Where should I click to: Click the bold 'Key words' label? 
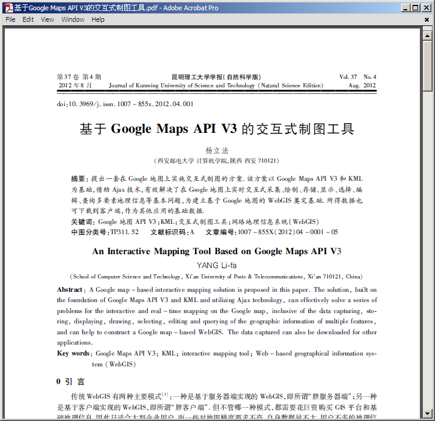coord(73,354)
